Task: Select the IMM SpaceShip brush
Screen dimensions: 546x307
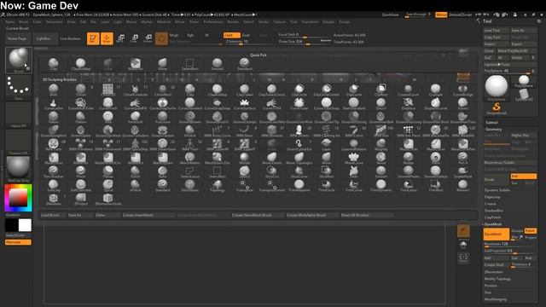Action: click(x=135, y=144)
